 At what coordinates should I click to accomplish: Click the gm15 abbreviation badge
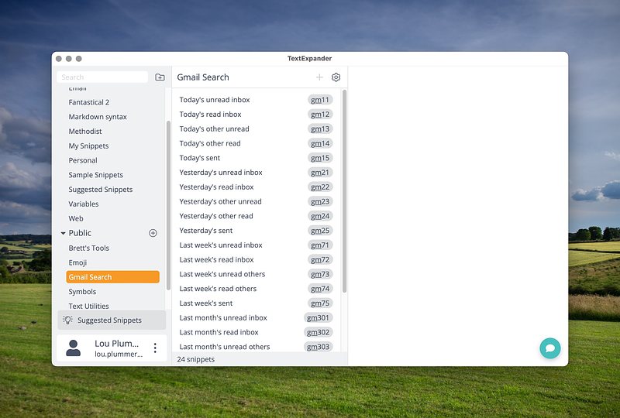(x=320, y=158)
